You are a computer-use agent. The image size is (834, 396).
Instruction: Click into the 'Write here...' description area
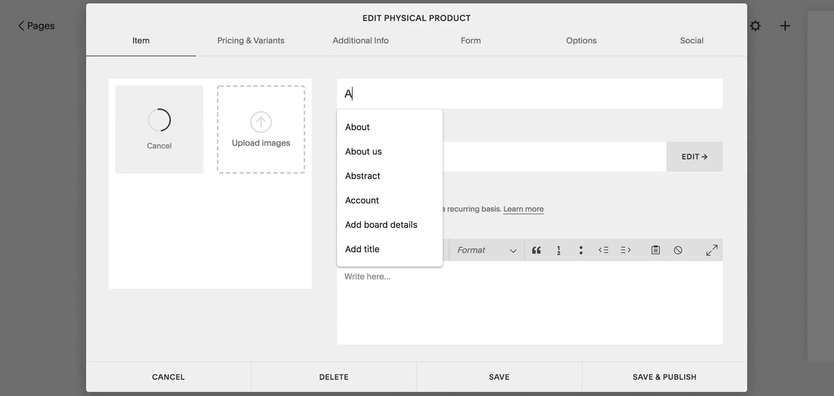click(x=530, y=303)
